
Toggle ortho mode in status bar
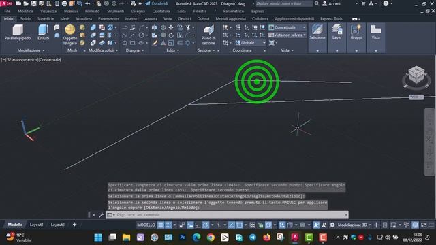[198, 225]
